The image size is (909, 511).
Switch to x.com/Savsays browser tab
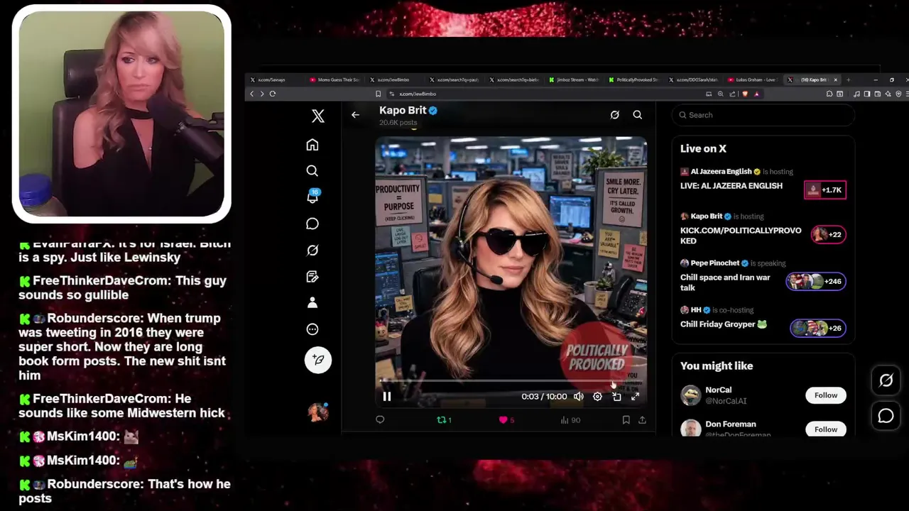[275, 79]
